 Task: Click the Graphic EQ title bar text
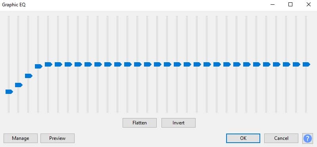coord(14,5)
